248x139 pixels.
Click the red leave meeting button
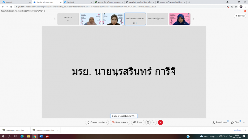pyautogui.click(x=160, y=123)
